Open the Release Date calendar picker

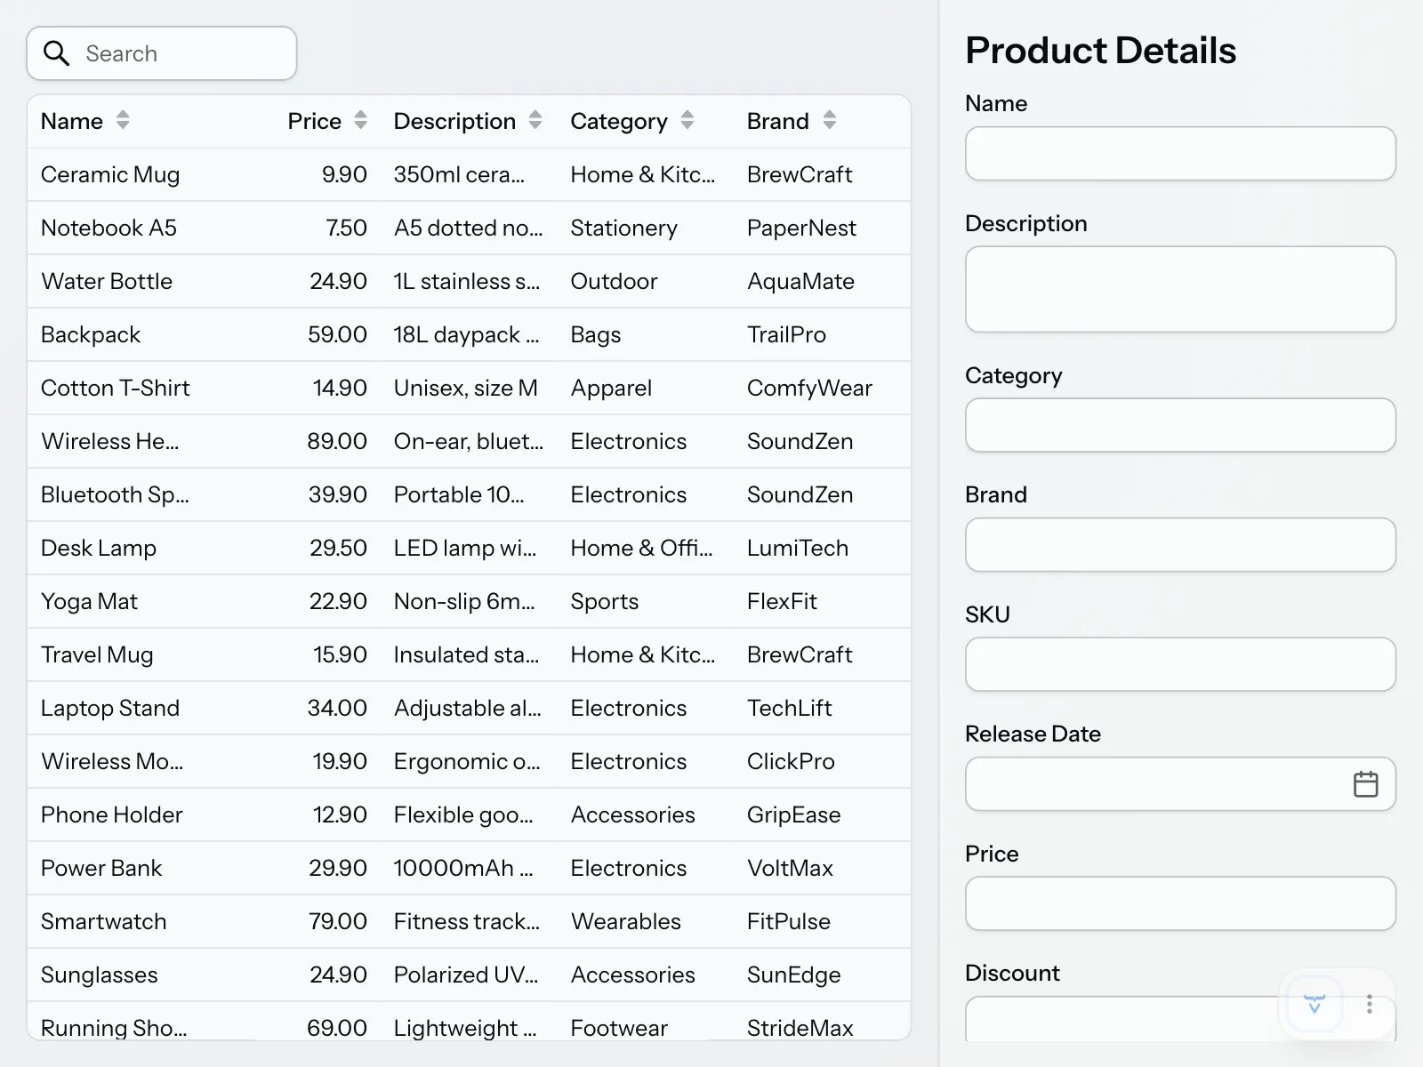(1365, 784)
